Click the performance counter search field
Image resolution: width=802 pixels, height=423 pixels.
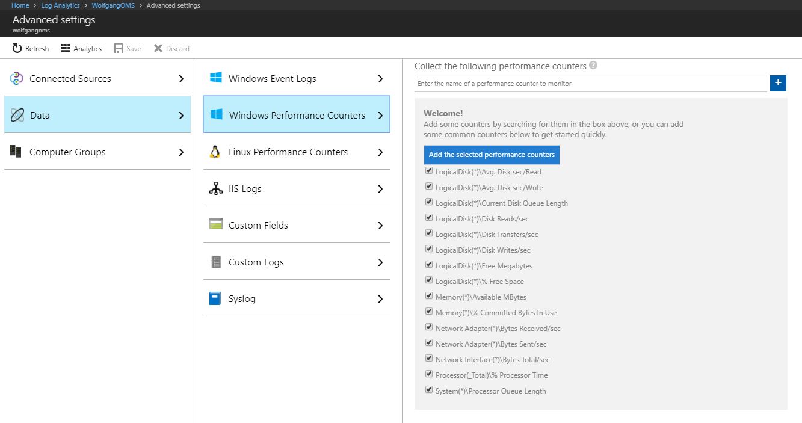tap(590, 82)
